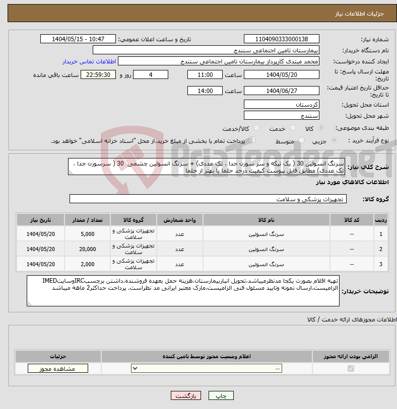
Task: Click the response deadline time 11:00 field
Action: [x=205, y=75]
